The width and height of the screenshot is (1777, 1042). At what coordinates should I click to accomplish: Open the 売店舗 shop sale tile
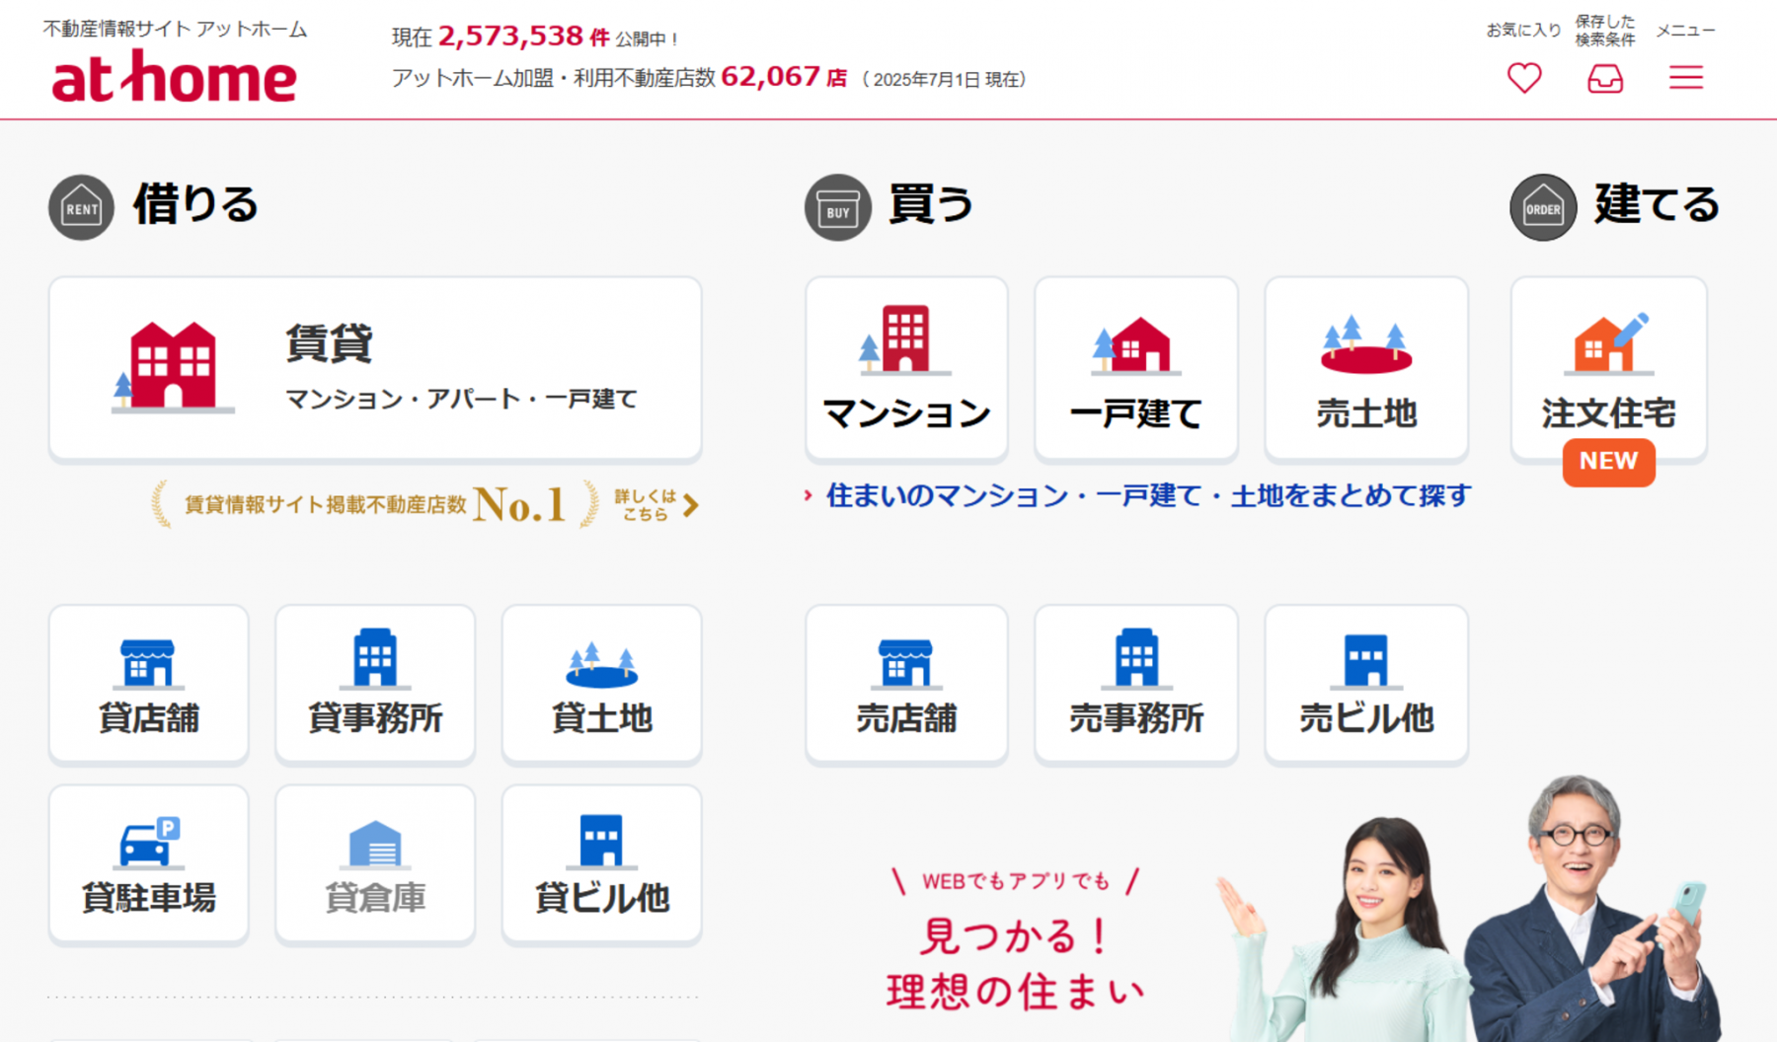pos(905,683)
